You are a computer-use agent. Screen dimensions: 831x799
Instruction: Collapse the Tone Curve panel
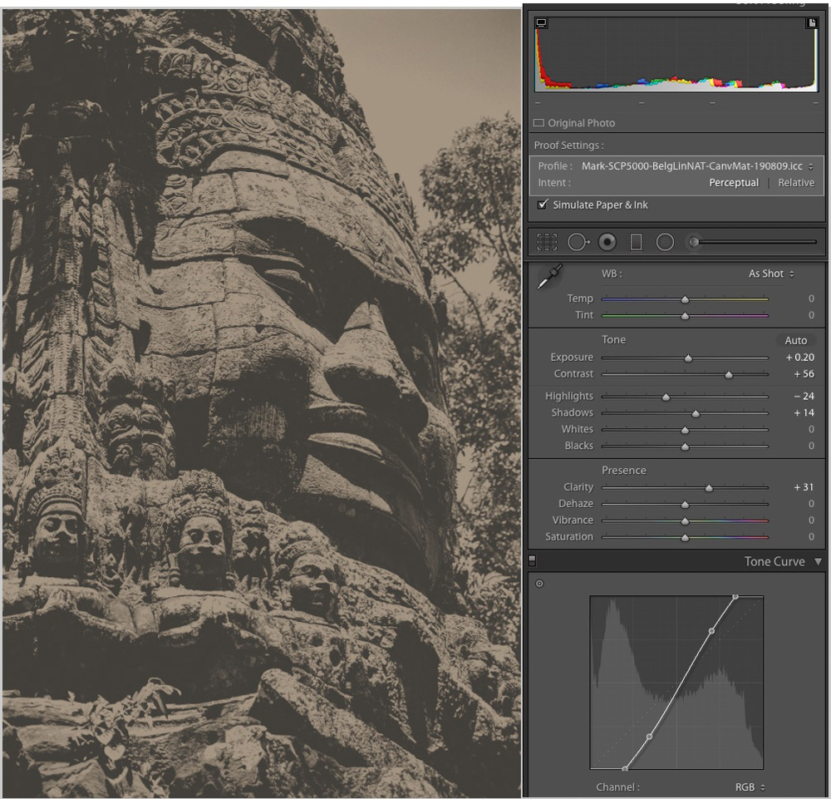(x=818, y=562)
